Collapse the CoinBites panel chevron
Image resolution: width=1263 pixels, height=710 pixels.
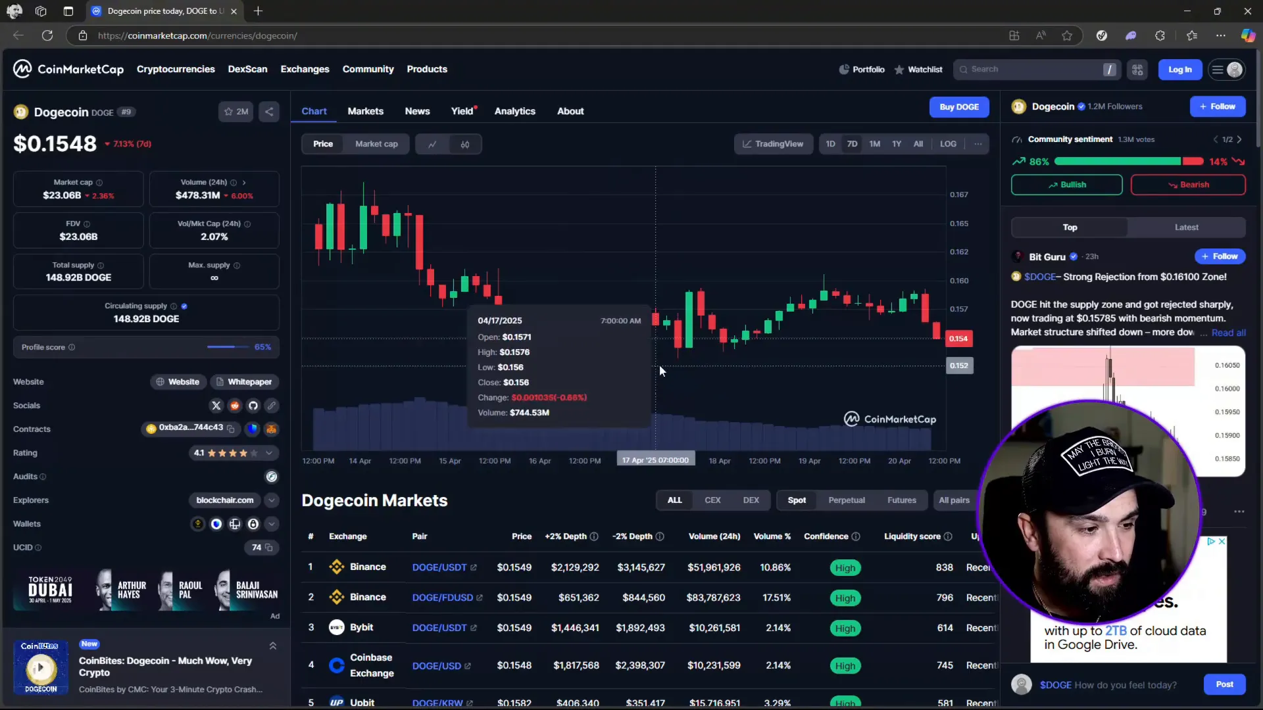pos(273,646)
